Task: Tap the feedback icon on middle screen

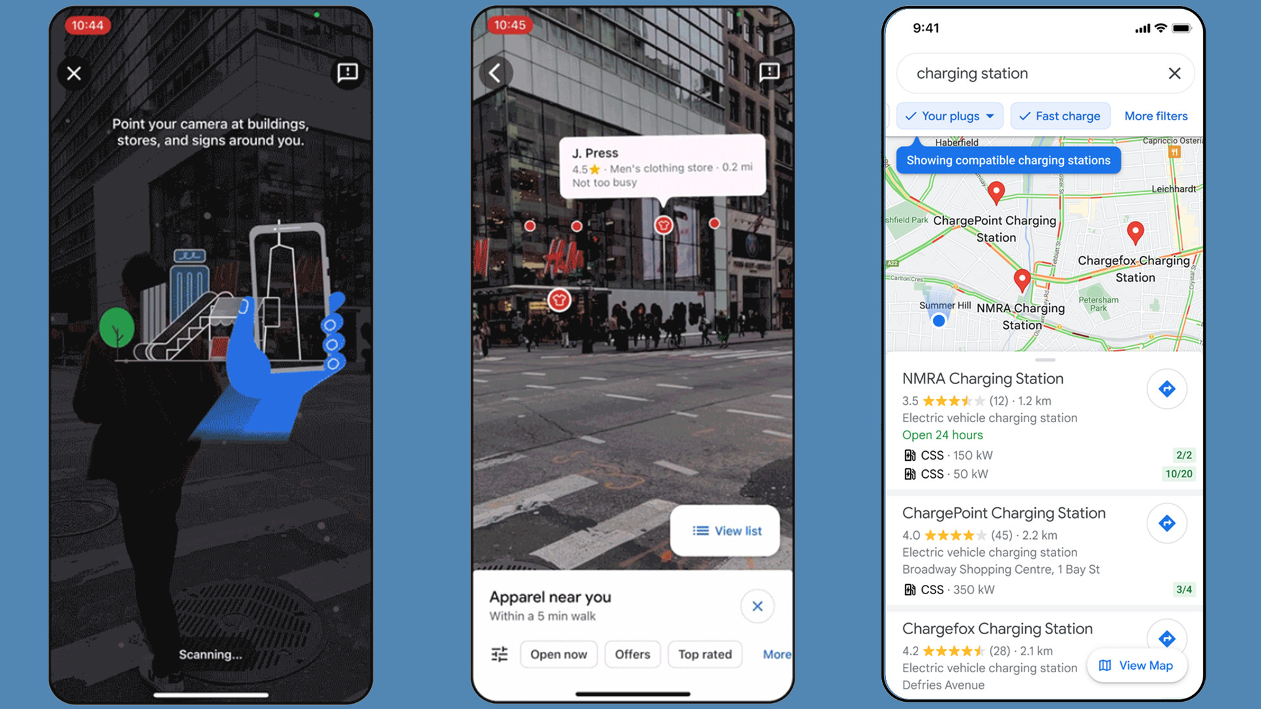Action: (766, 73)
